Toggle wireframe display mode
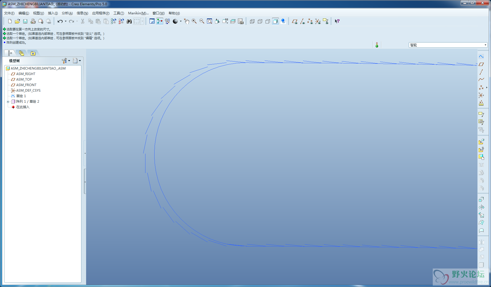 tap(252, 21)
